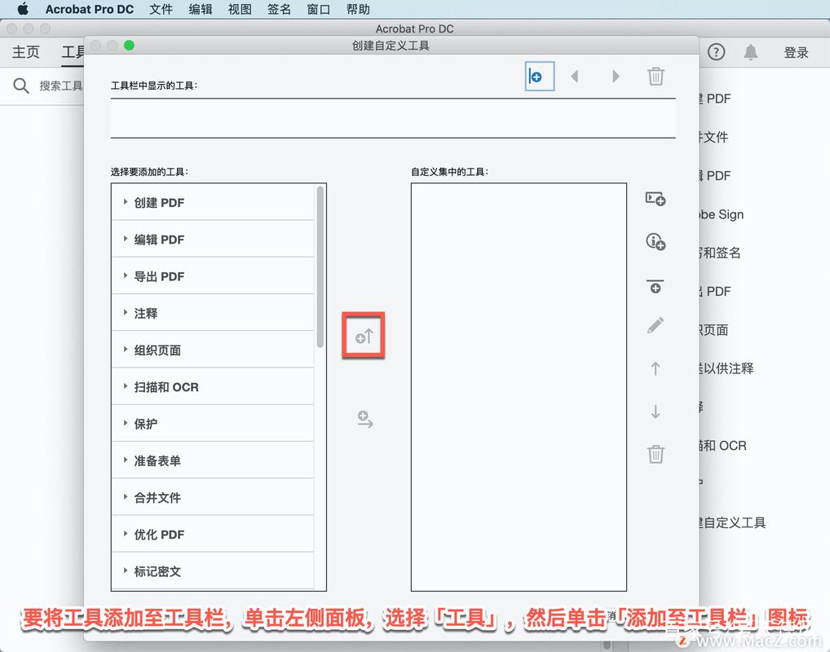Click the 登录 button
This screenshot has width=830, height=652.
[796, 51]
